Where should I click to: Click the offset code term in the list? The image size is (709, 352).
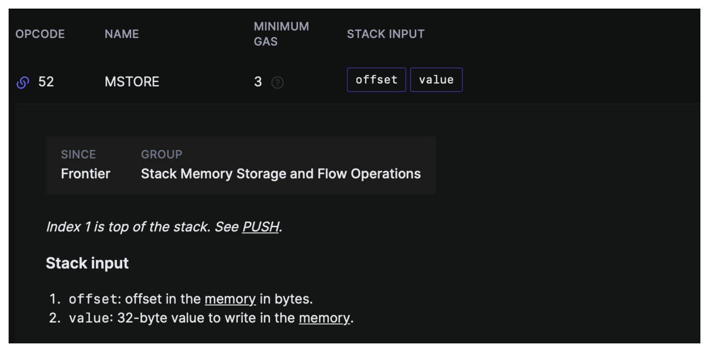pos(93,299)
